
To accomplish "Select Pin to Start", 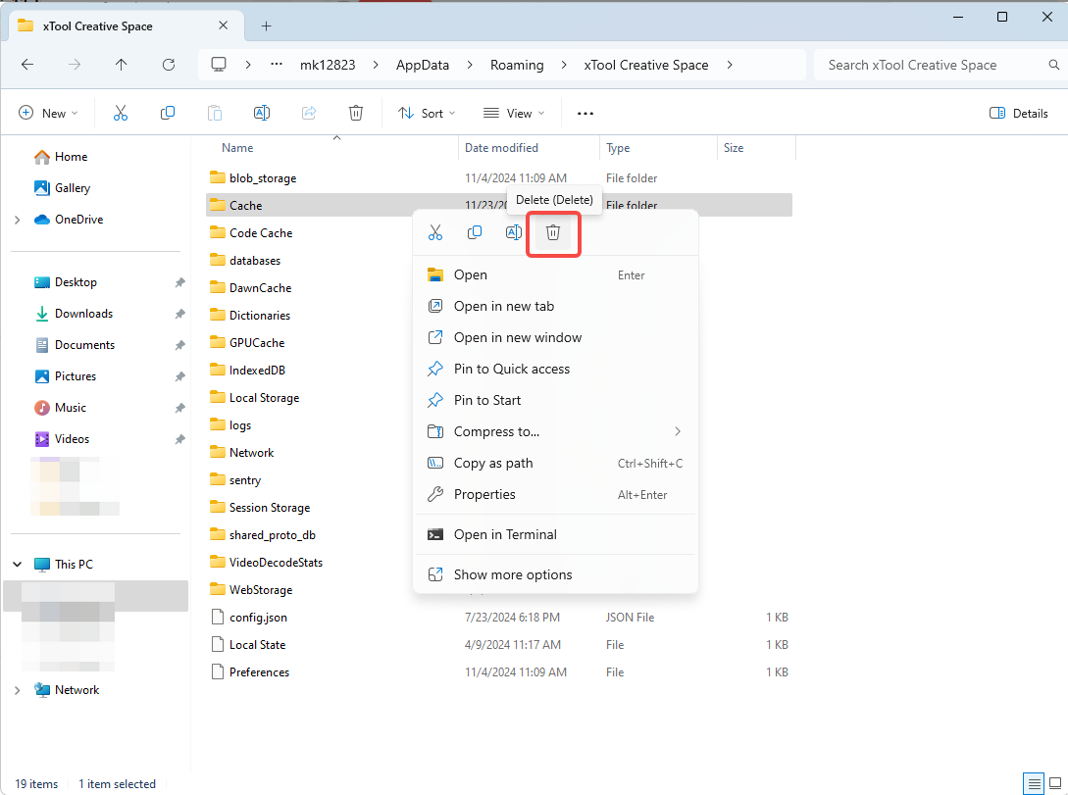I will (x=556, y=400).
